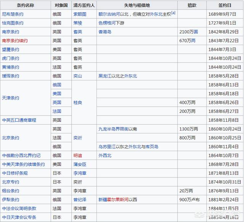Click the 赔款 column header

pos(192,5)
